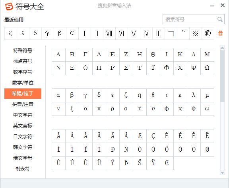
Task: Switch to 俄文字母 category
Action: [23, 158]
